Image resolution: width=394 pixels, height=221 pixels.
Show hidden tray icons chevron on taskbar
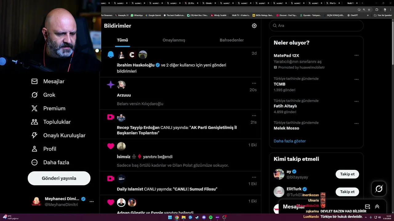click(366, 217)
